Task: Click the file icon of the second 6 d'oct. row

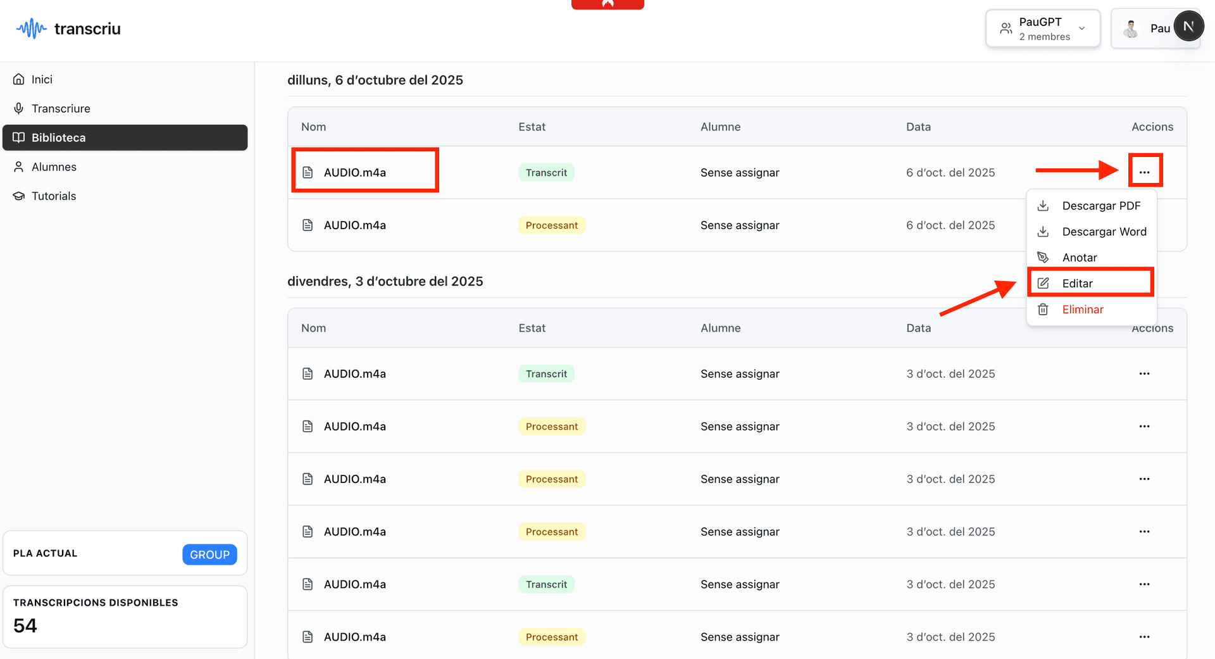Action: coord(308,225)
